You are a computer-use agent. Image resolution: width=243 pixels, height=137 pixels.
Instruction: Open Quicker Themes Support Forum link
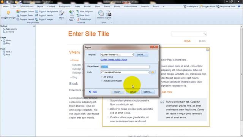point(114,60)
